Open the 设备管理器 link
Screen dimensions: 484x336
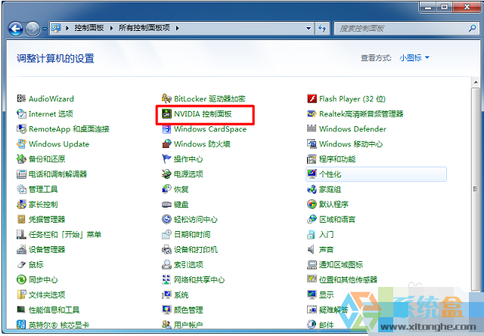(47, 250)
